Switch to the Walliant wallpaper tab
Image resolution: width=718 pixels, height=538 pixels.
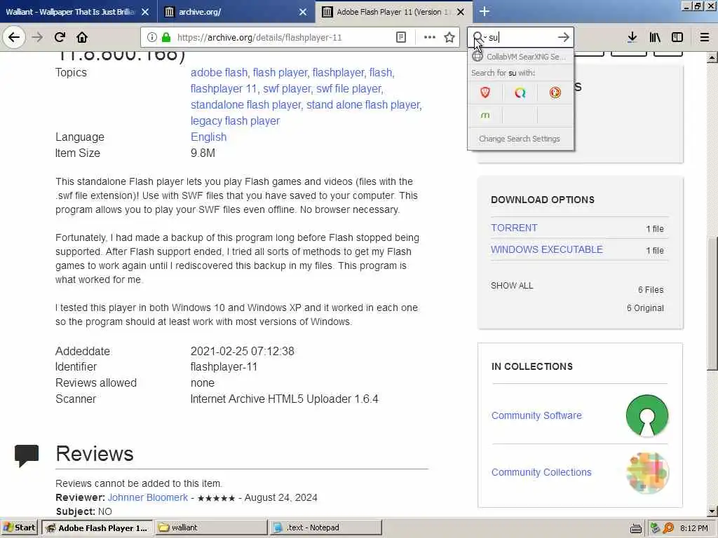(70, 12)
